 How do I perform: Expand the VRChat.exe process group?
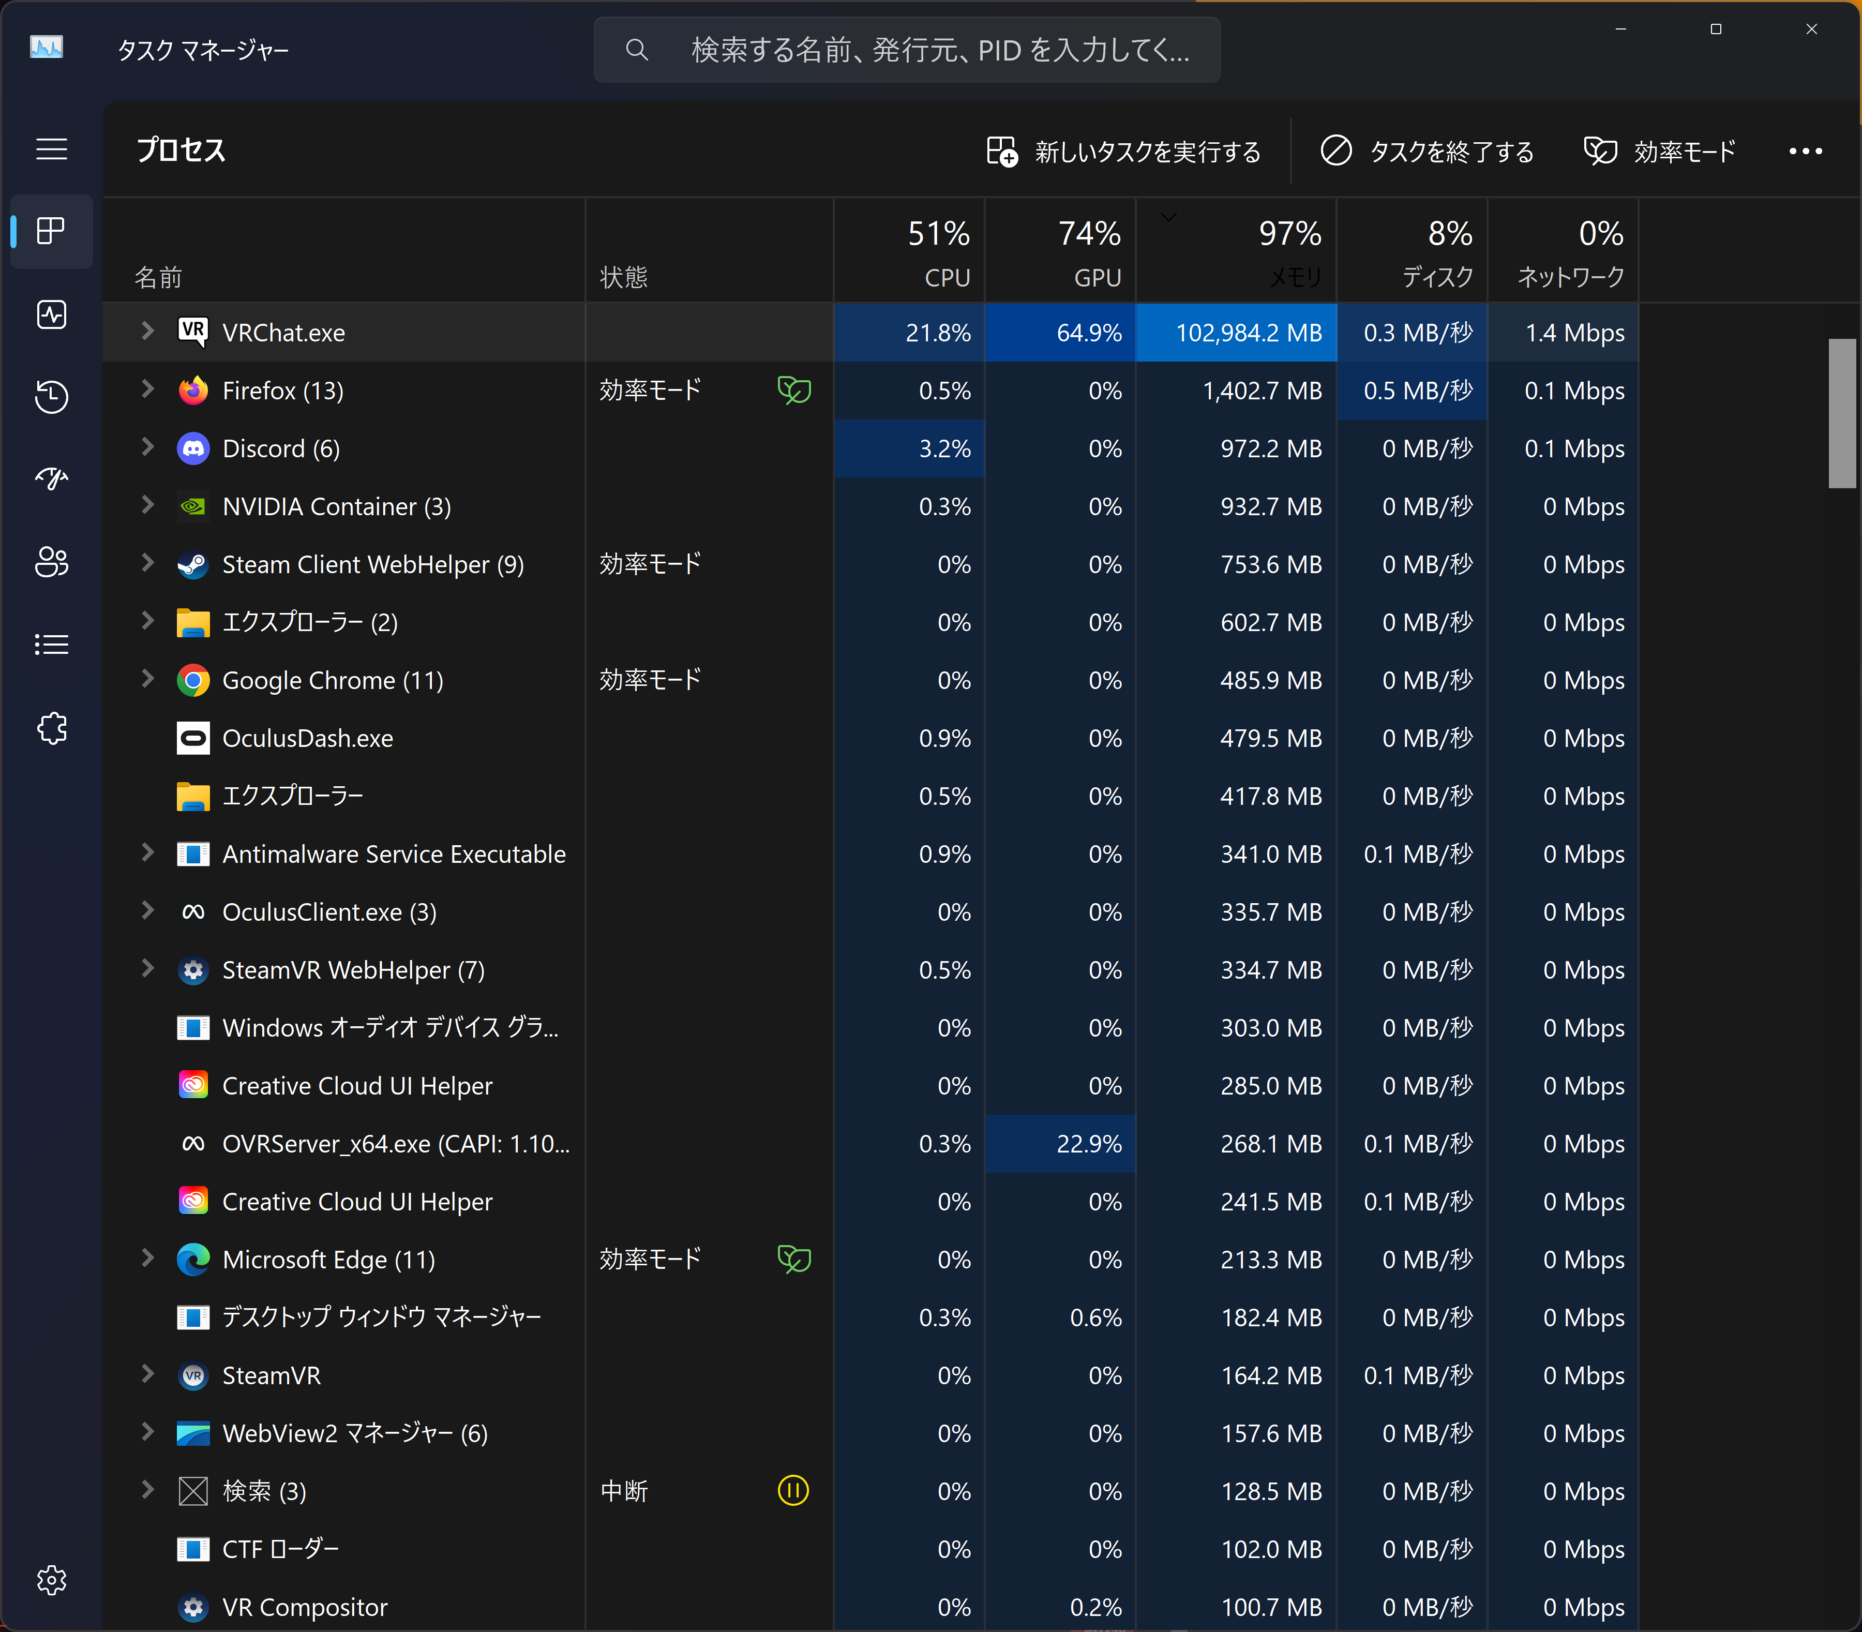coord(147,331)
